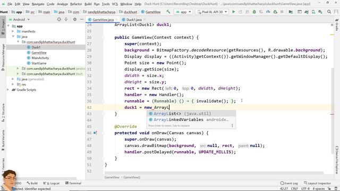This screenshot has height=191, width=340.
Task: Click the Collapse All icon in project panel
Action: (x=66, y=19)
